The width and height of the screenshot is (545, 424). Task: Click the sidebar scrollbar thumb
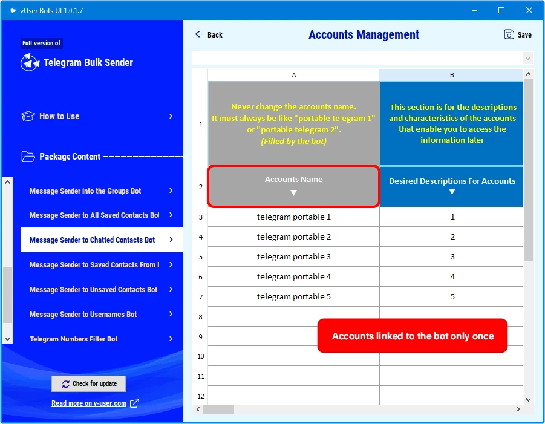click(8, 295)
